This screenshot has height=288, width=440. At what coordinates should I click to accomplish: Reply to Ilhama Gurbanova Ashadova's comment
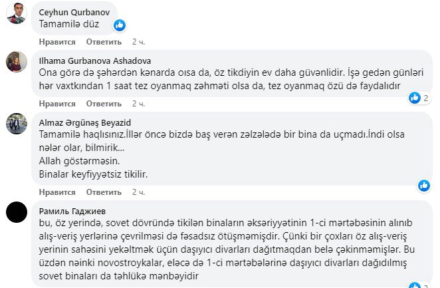coord(104,104)
